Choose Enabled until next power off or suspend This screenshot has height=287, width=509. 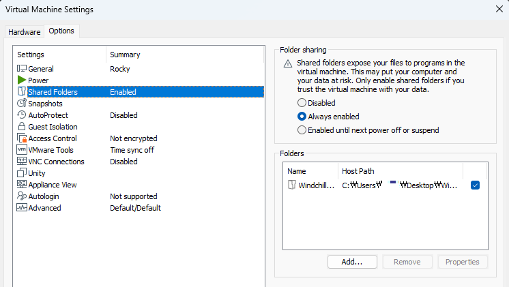pos(302,130)
